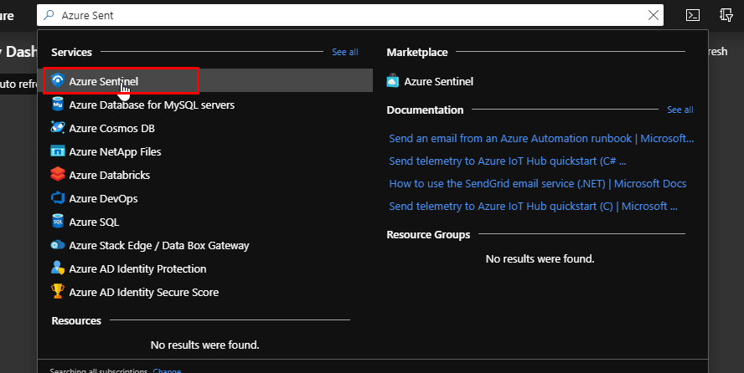Open Azure Sentinel service icon

[58, 81]
